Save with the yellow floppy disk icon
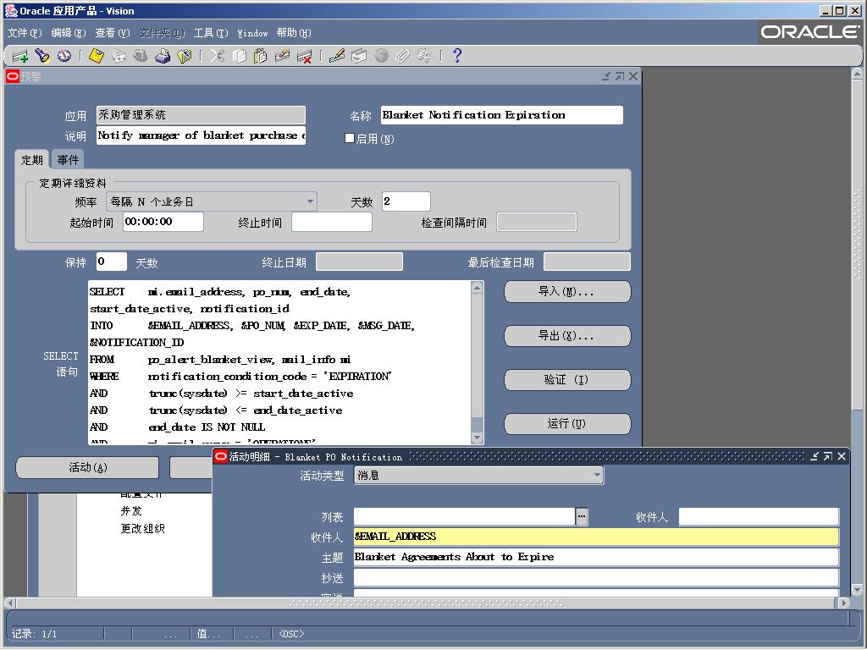This screenshot has height=650, width=867. [97, 56]
